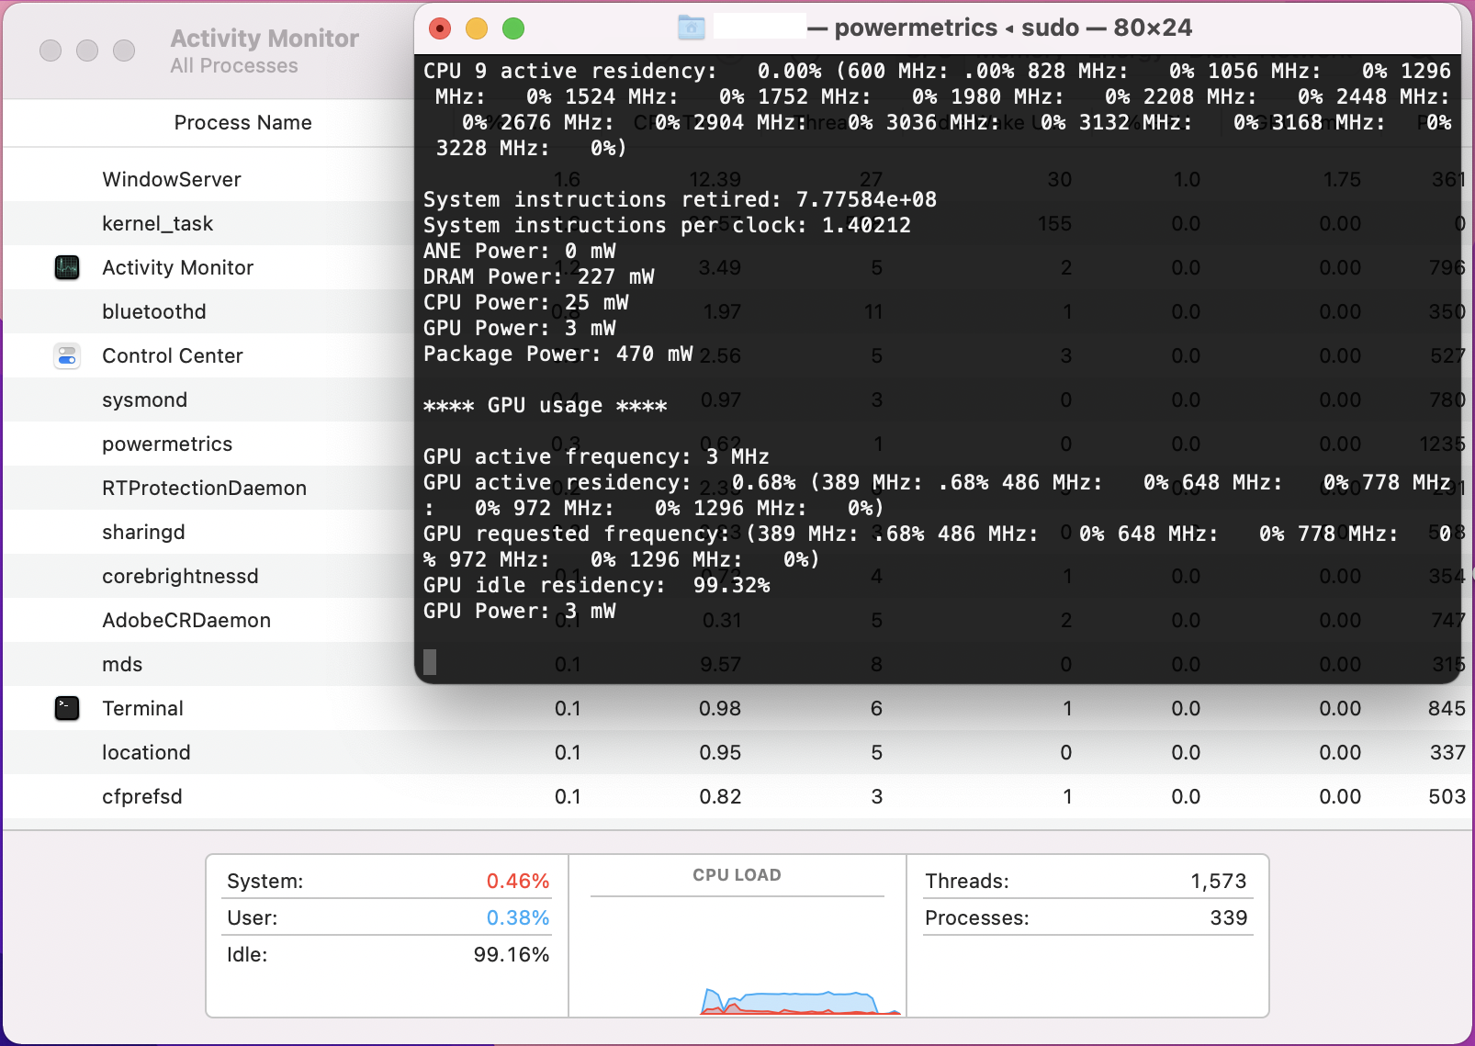Click the 'Package Power: 470 mW' line
This screenshot has width=1475, height=1046.
(x=557, y=354)
